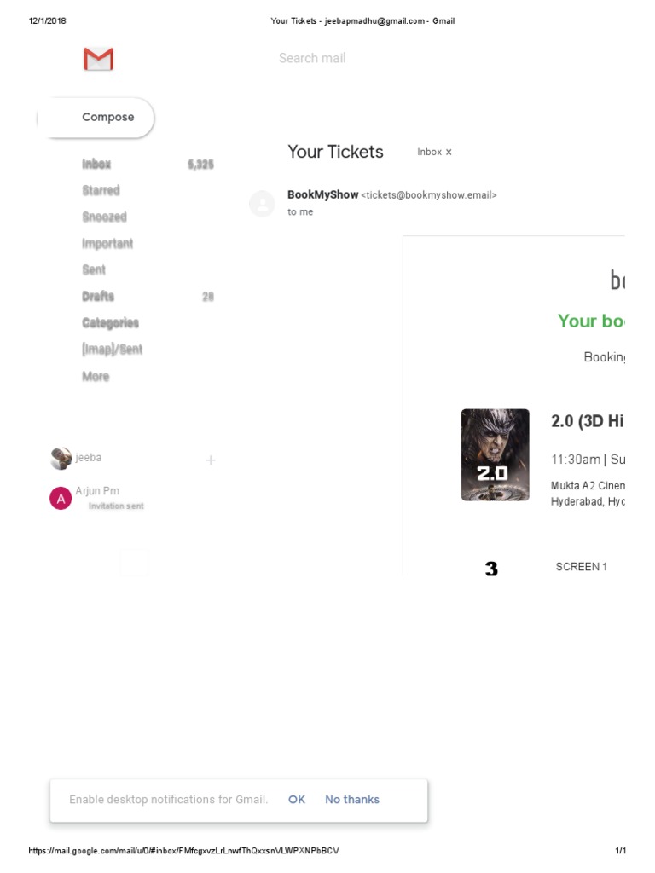The width and height of the screenshot is (655, 873).
Task: Show Important mail
Action: 107,243
